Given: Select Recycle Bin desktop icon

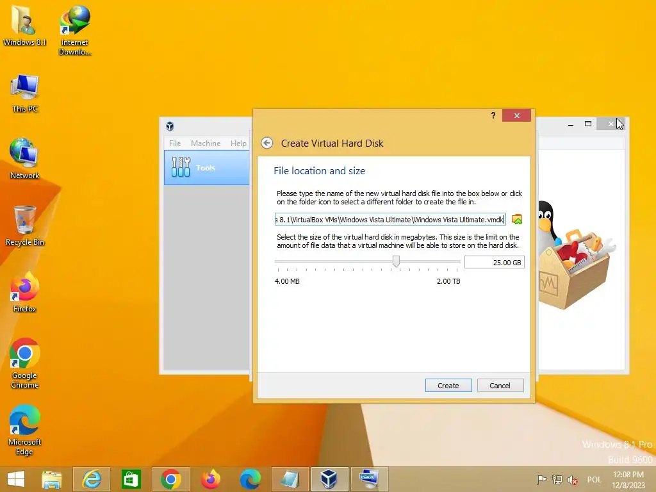Looking at the screenshot, I should point(25,226).
